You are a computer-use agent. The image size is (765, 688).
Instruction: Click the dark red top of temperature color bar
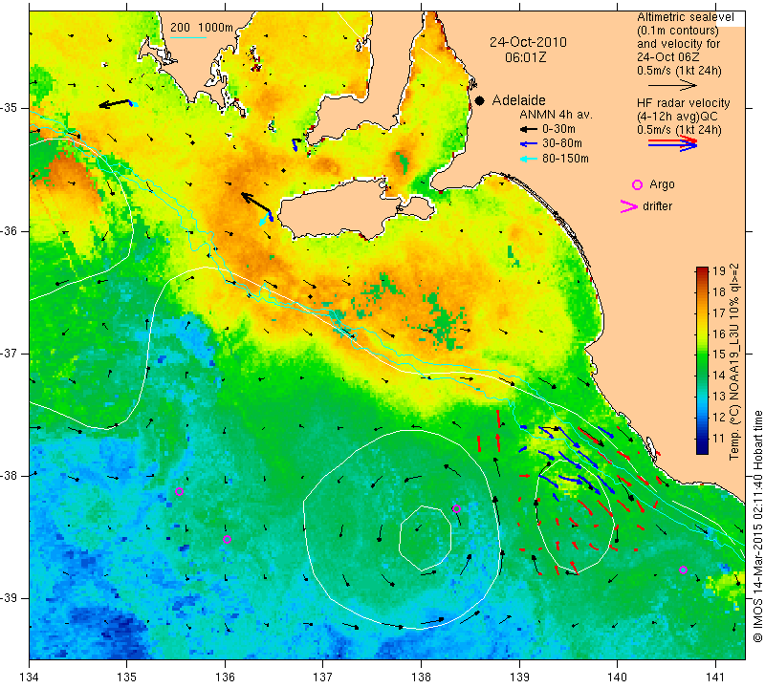(x=702, y=271)
